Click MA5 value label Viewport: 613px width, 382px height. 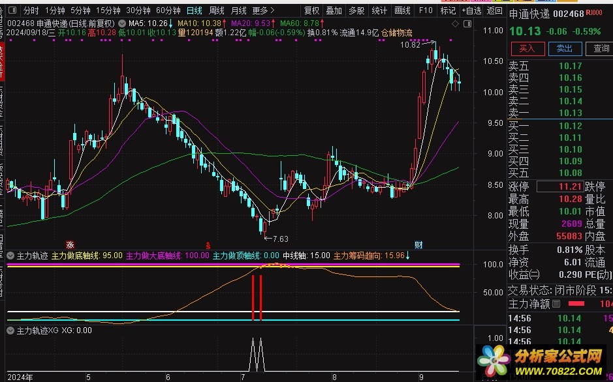pos(151,23)
